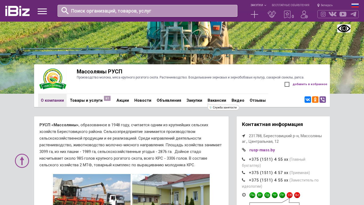Click the 'Массоляны РУСП' company title
This screenshot has height=205, width=364.
99,72
